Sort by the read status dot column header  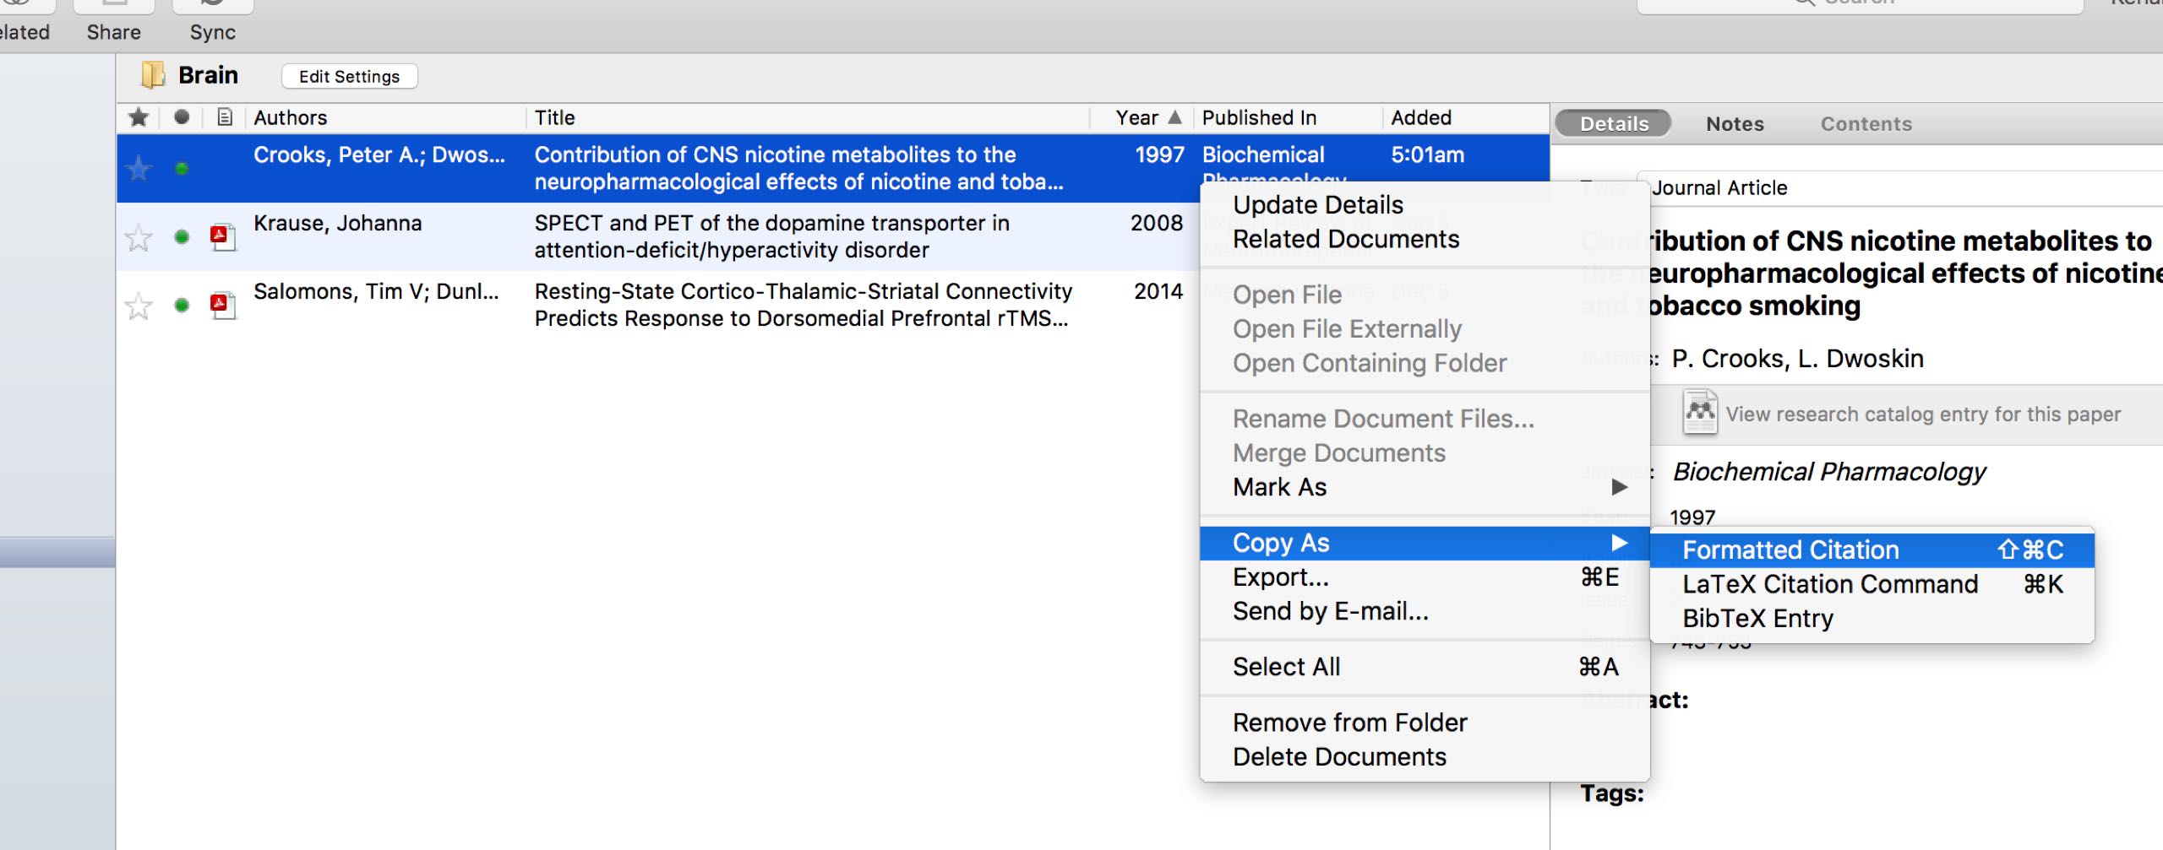[x=182, y=117]
